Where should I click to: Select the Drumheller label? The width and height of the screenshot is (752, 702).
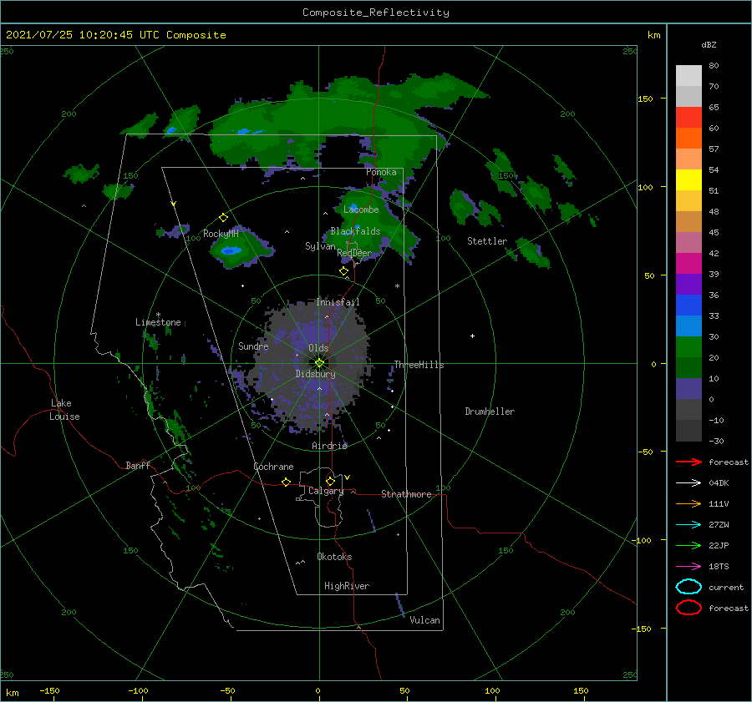pos(490,412)
